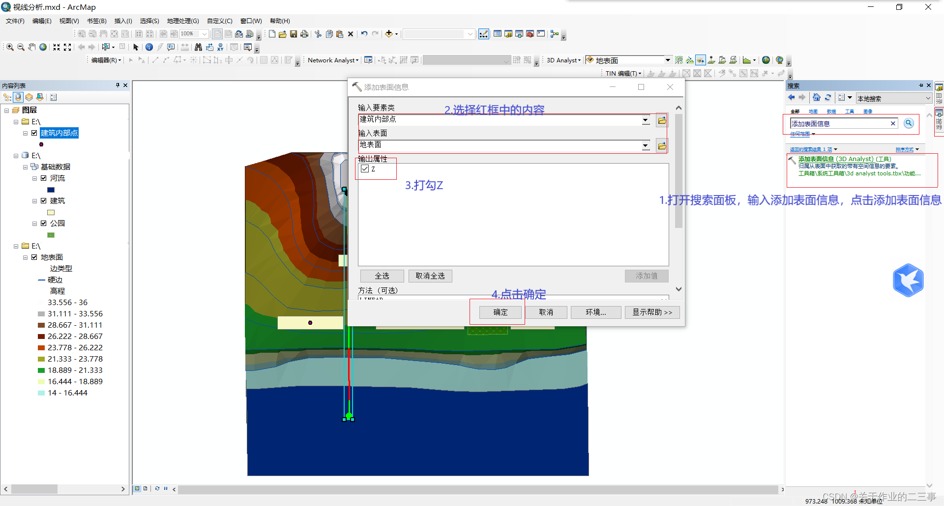Clear the search text with X

coord(893,123)
